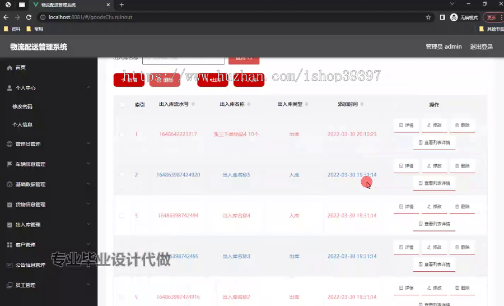The height and width of the screenshot is (306, 504).
Task: Click the 无痕模式 incognito profile icon
Action: click(454, 17)
